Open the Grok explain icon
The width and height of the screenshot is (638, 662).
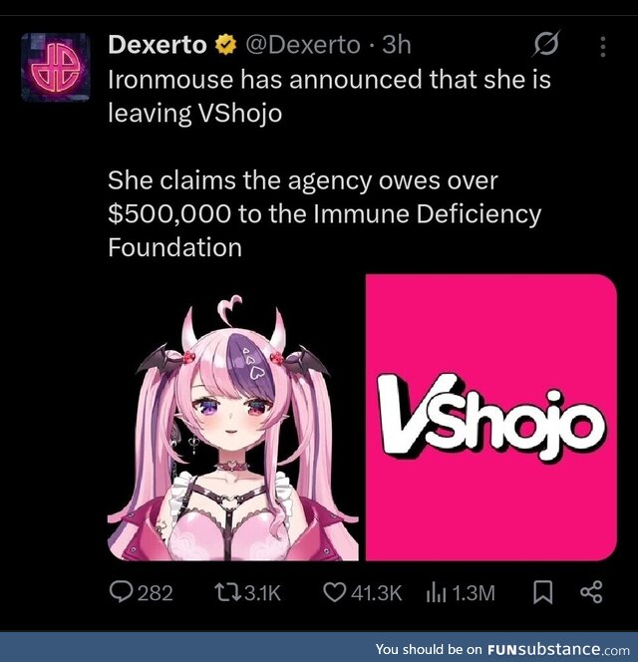coord(546,44)
